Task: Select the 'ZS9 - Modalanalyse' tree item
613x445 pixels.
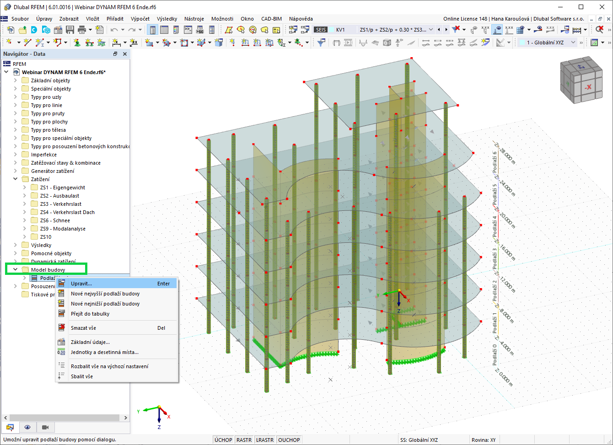Action: [x=63, y=229]
